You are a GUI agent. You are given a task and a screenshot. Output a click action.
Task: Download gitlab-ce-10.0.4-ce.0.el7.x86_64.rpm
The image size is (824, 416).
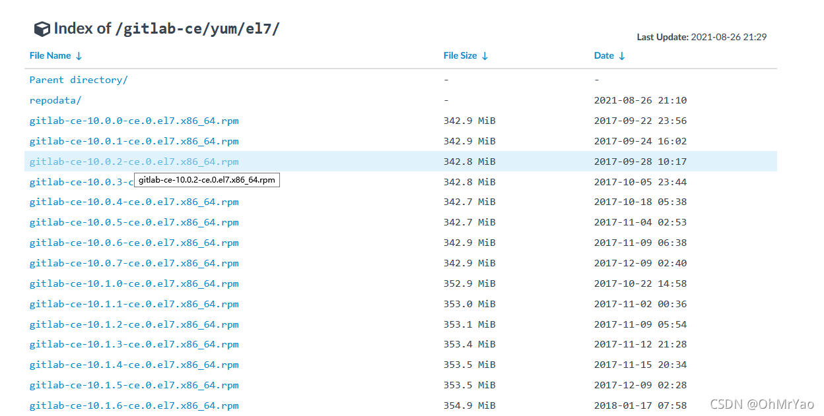134,202
